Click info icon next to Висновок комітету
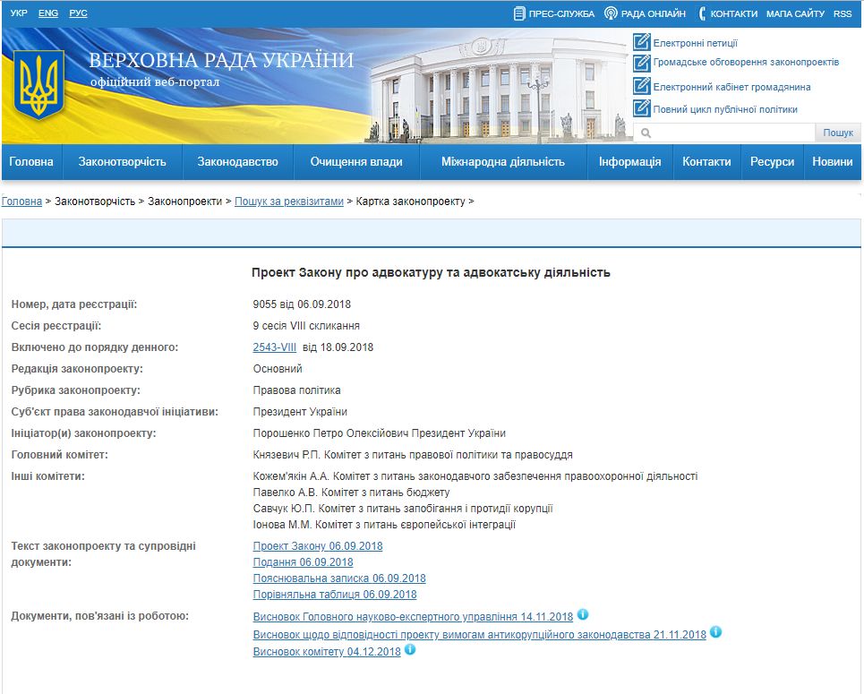 pos(410,650)
